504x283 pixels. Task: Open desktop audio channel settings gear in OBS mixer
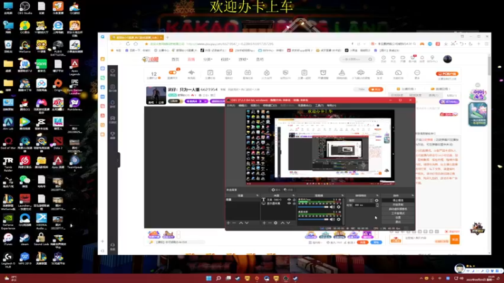click(x=338, y=219)
